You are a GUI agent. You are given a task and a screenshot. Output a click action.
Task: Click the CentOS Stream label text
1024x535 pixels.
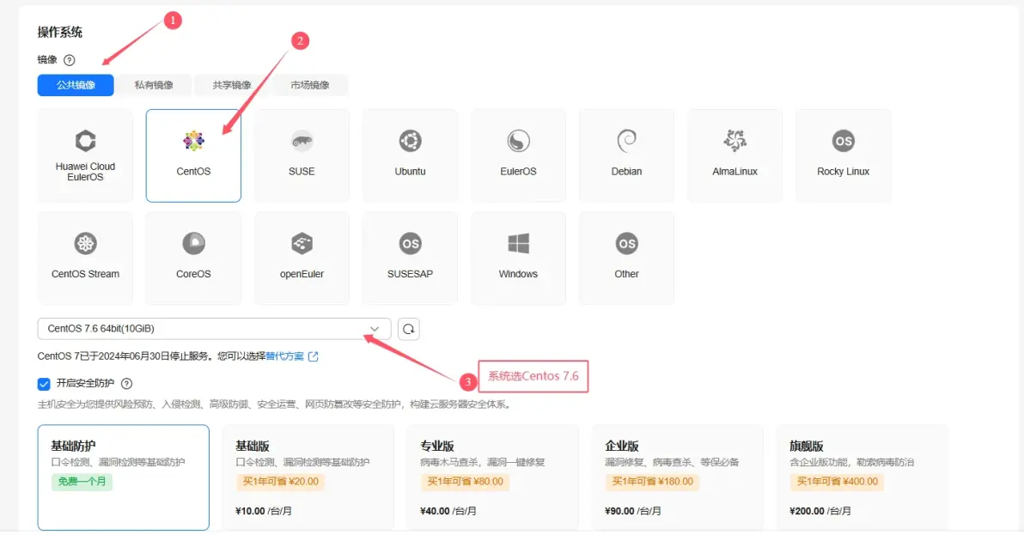(x=86, y=274)
